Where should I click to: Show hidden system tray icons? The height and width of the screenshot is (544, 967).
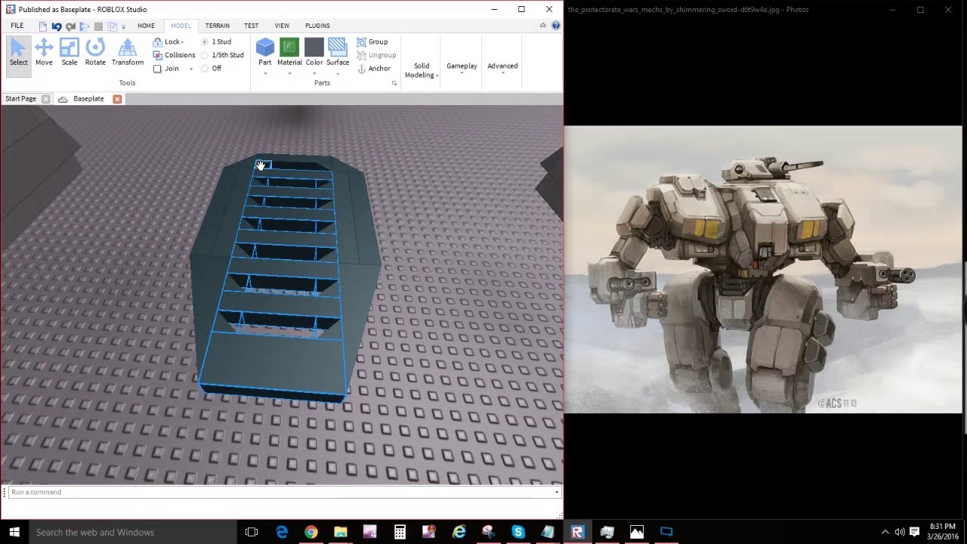[x=885, y=532]
